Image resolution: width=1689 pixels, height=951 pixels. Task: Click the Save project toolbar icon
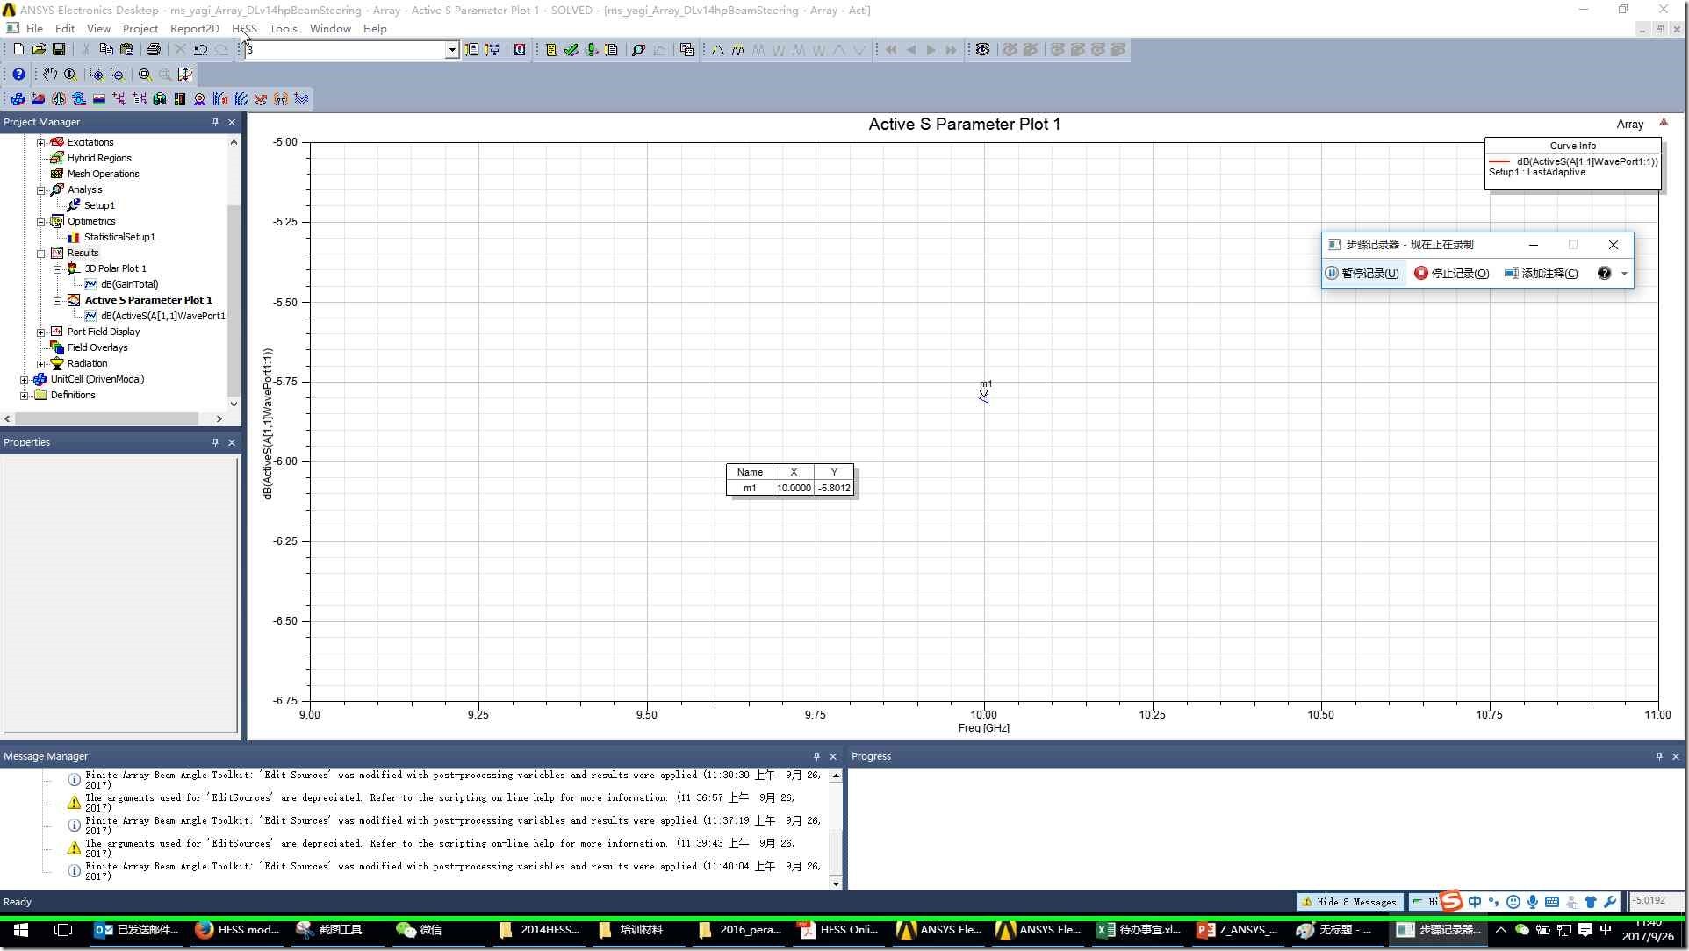[59, 50]
